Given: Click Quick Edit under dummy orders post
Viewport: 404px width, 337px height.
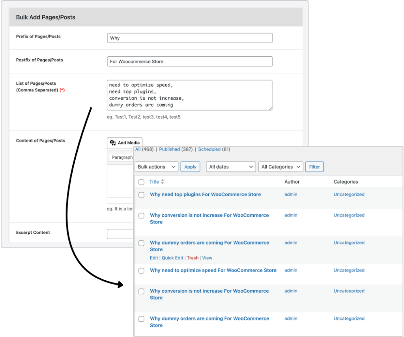Looking at the screenshot, I should 172,258.
